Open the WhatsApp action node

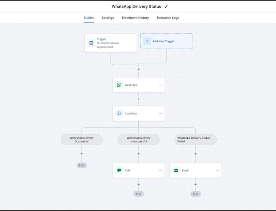click(139, 85)
